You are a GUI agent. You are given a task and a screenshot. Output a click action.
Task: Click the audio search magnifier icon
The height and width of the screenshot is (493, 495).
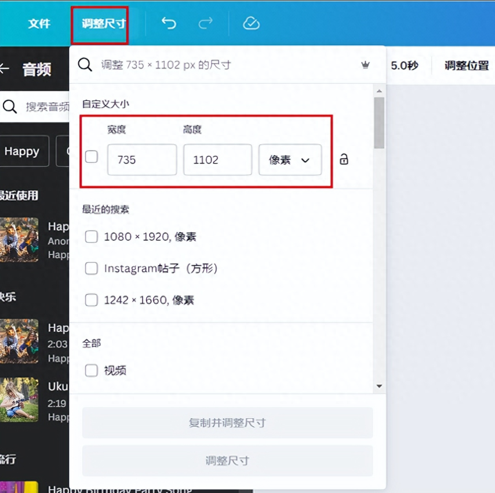pyautogui.click(x=10, y=107)
